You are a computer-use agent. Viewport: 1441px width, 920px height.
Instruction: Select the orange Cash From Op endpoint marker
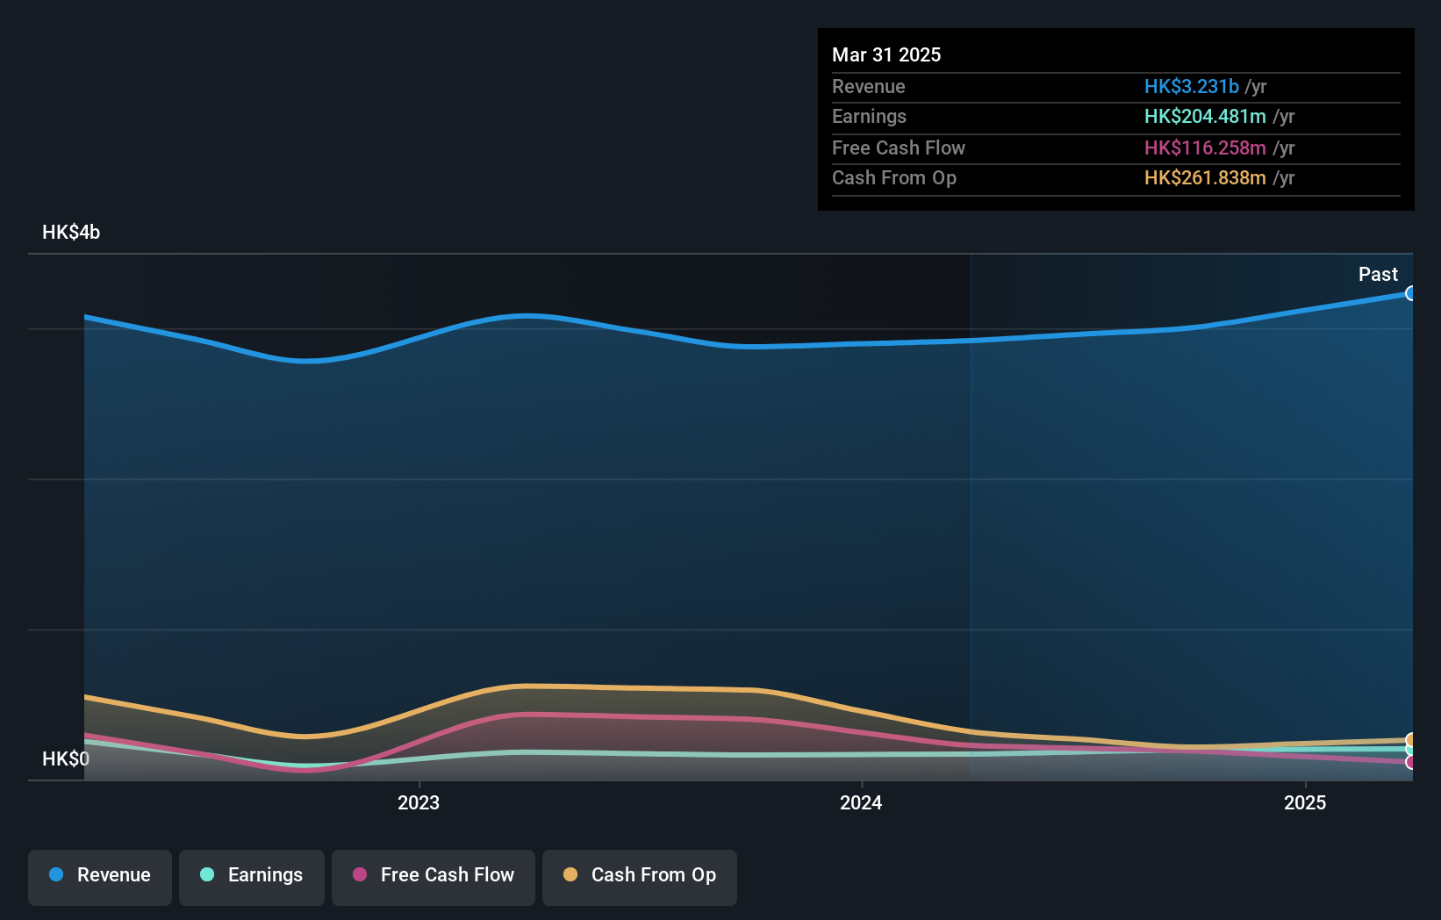(1409, 740)
